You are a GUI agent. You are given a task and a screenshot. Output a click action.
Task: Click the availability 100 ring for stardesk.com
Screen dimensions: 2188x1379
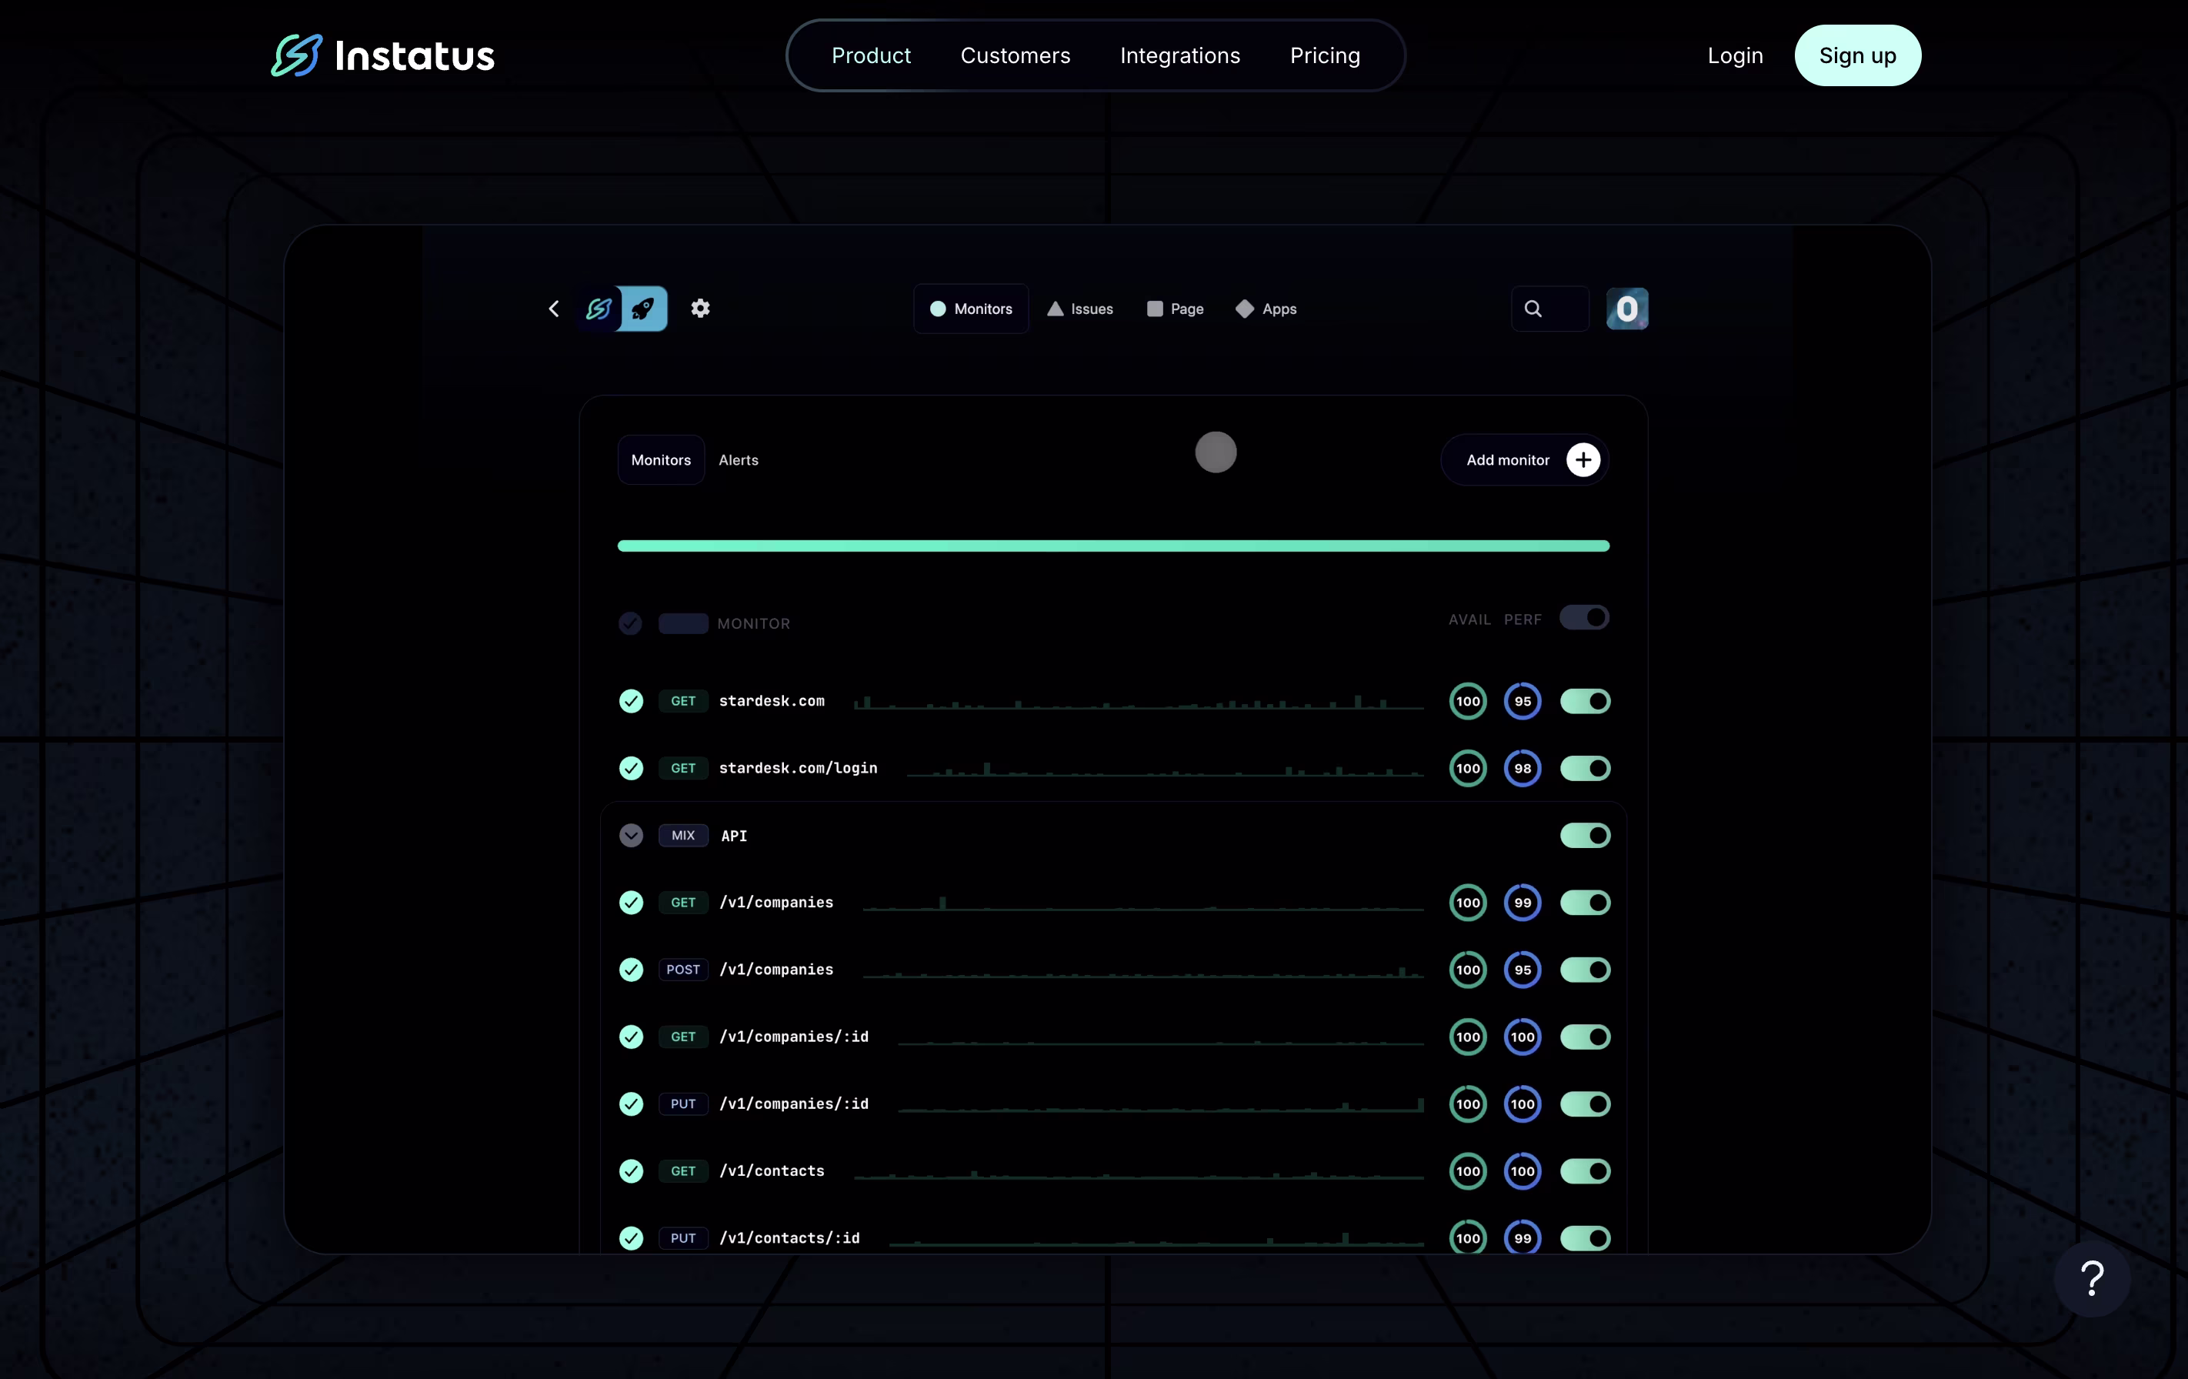(1467, 701)
